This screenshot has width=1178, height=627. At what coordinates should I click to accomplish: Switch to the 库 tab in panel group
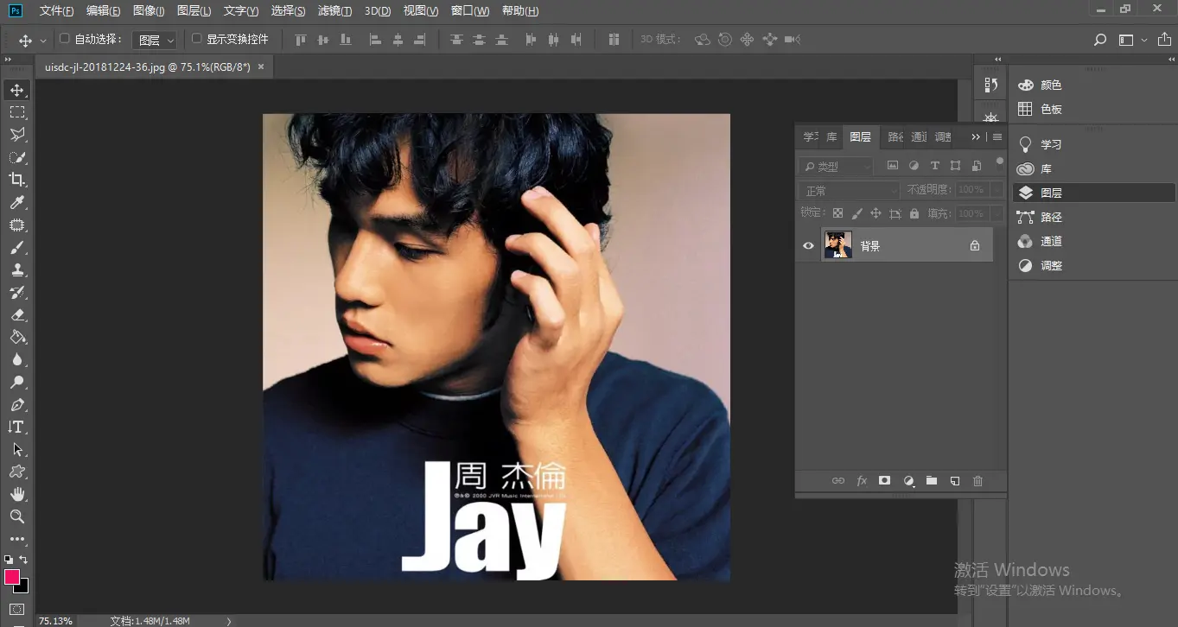pos(831,136)
